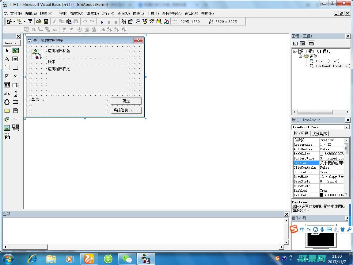Select the CheckBox control tool
The height and width of the screenshot is (265, 353).
click(x=7, y=76)
